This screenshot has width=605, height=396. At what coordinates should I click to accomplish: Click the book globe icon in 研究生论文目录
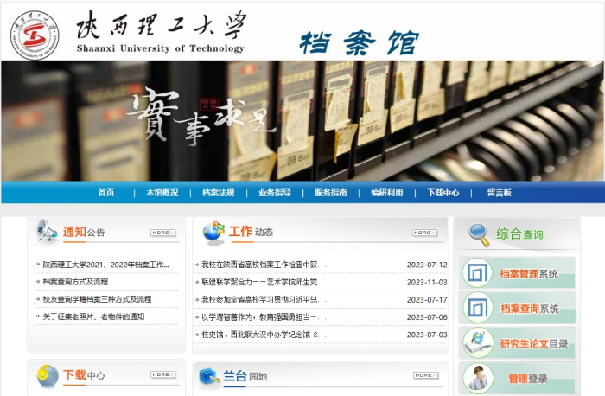click(478, 342)
